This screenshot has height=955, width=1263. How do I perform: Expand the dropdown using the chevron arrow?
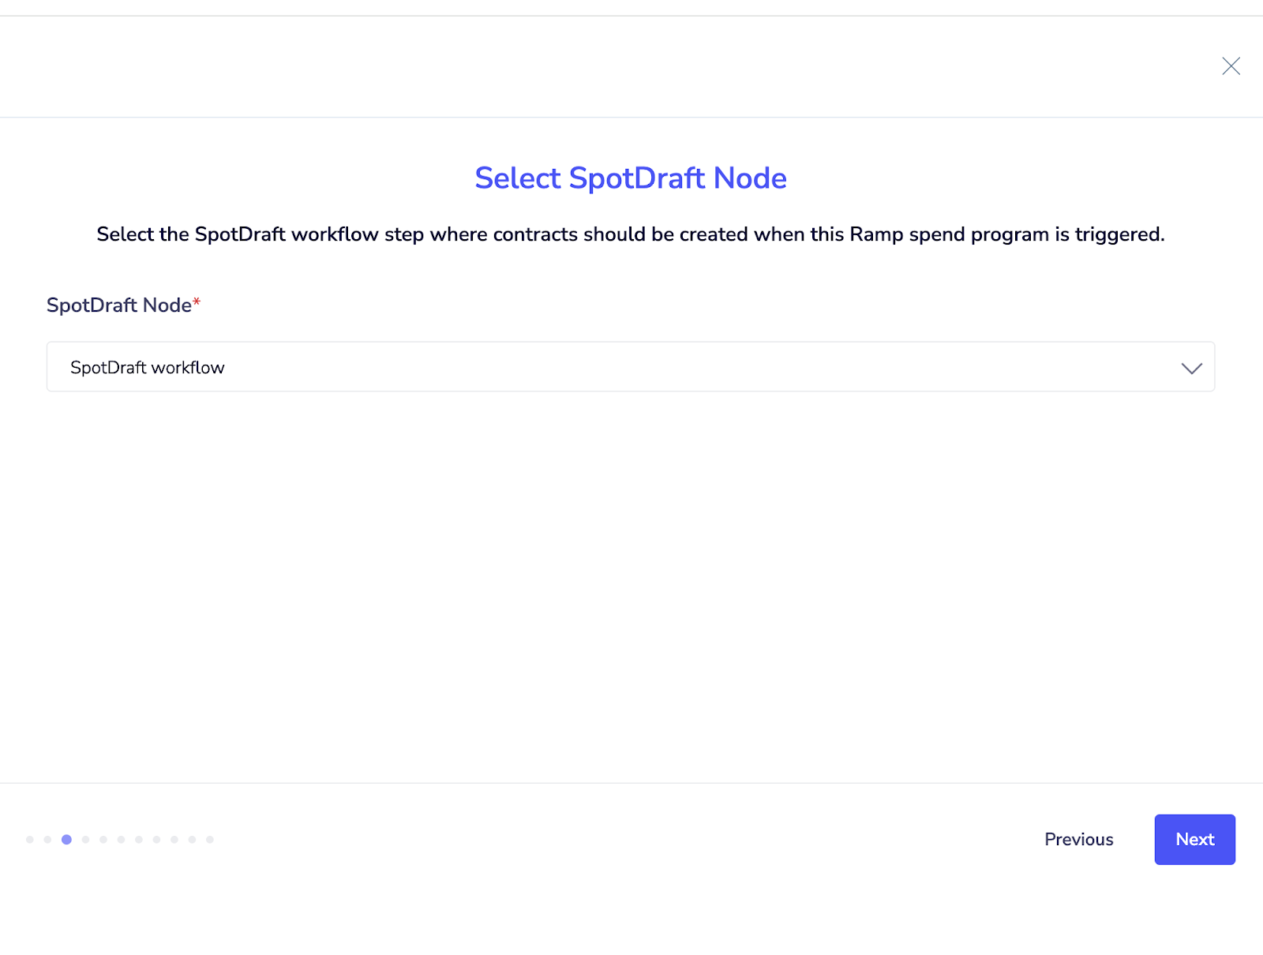(1191, 368)
